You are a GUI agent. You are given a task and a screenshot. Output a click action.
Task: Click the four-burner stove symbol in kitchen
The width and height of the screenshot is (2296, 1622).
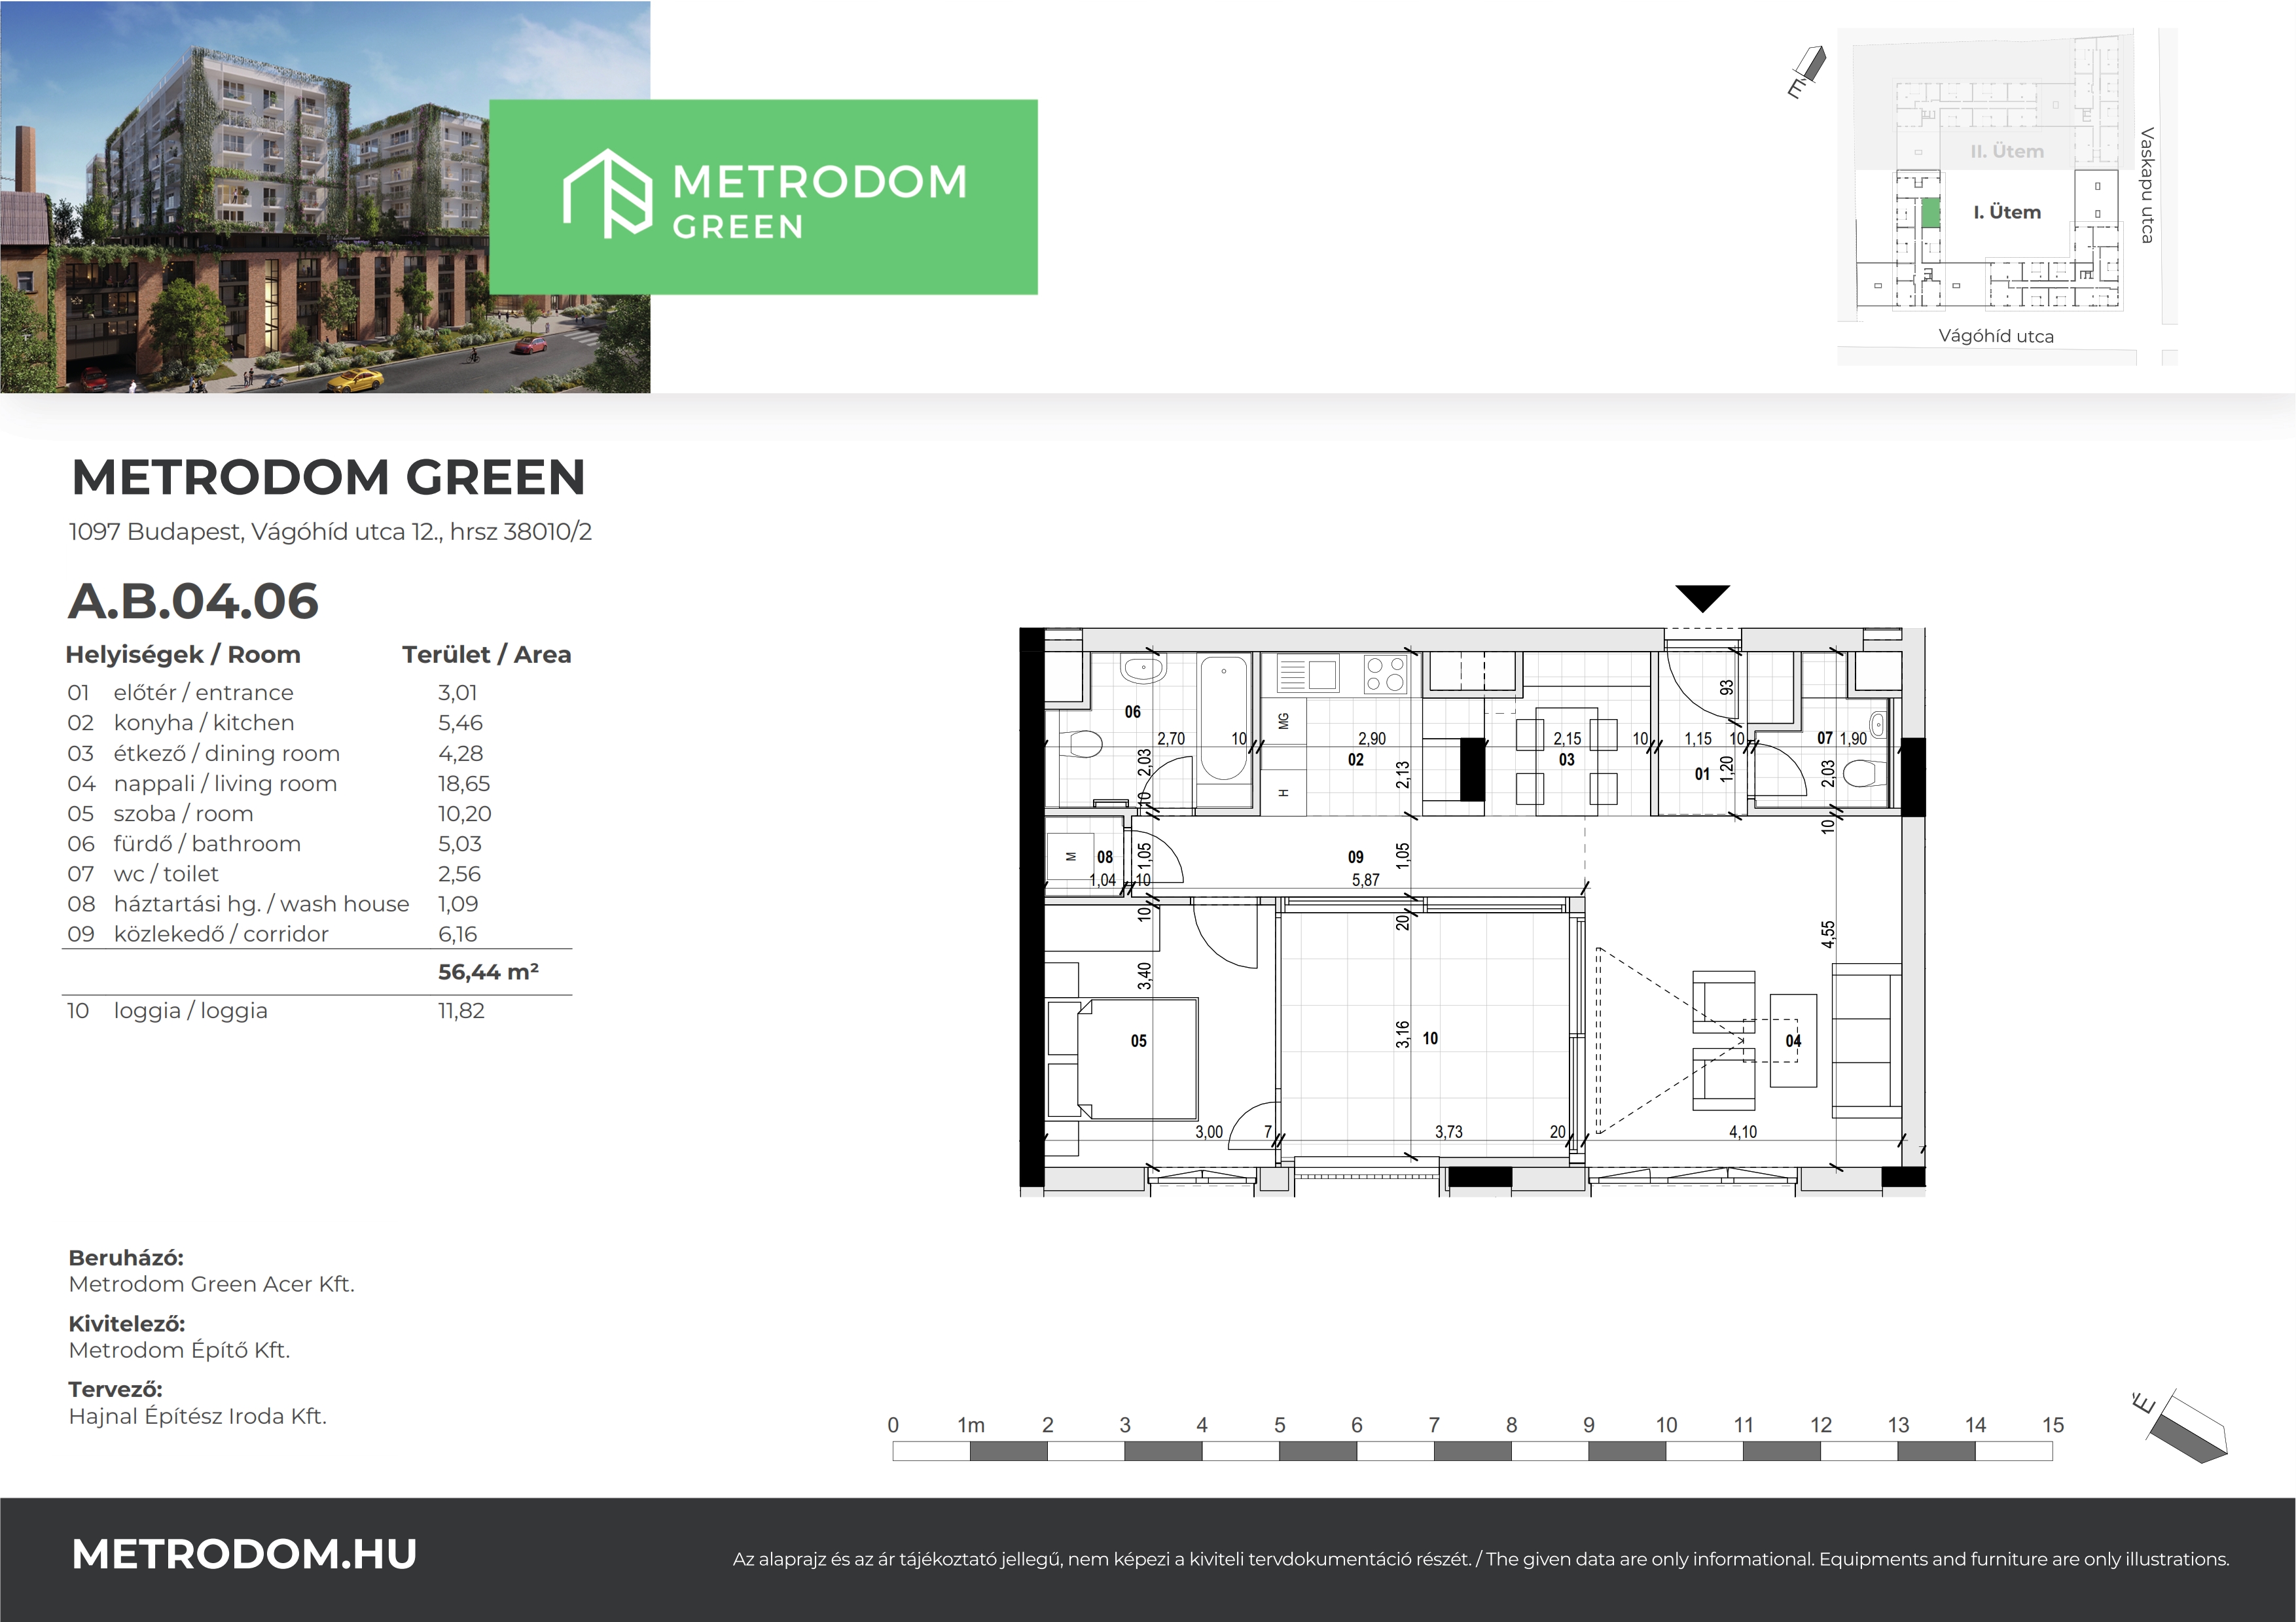(1385, 675)
